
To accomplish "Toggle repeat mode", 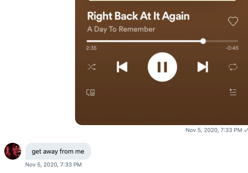I will 233,67.
